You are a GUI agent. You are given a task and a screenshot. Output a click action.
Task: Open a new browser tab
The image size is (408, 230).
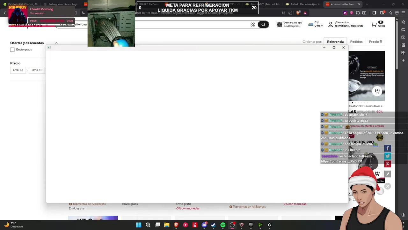coord(367,4)
